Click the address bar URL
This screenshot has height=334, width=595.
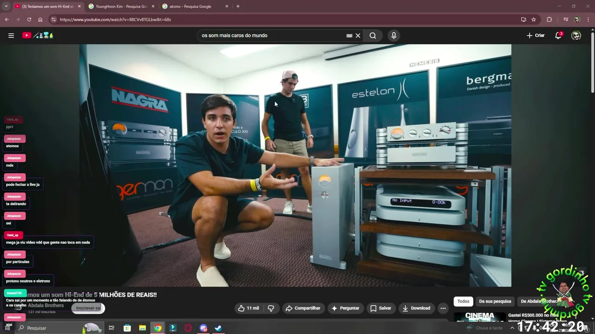115,19
